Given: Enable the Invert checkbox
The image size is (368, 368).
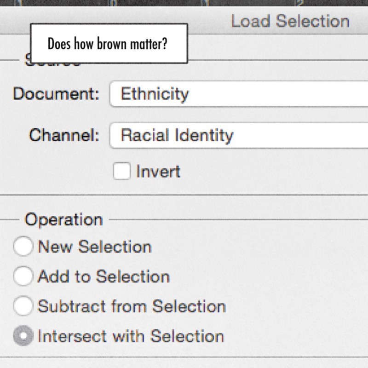Looking at the screenshot, I should point(122,172).
